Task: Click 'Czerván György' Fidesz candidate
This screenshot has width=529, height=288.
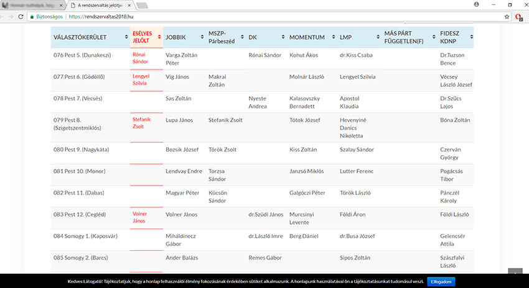Action: [x=451, y=153]
